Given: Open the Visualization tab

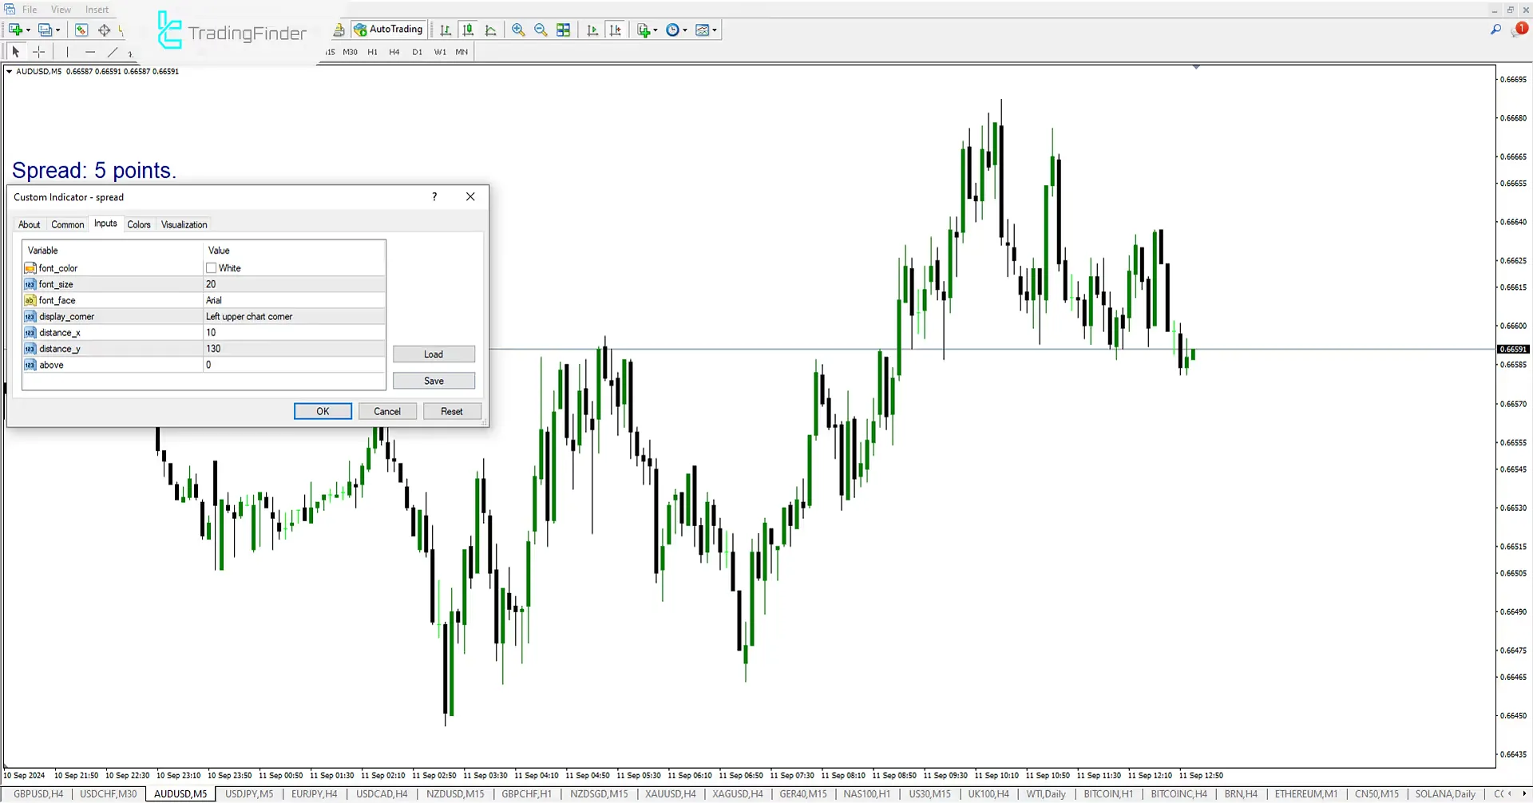Looking at the screenshot, I should (184, 225).
